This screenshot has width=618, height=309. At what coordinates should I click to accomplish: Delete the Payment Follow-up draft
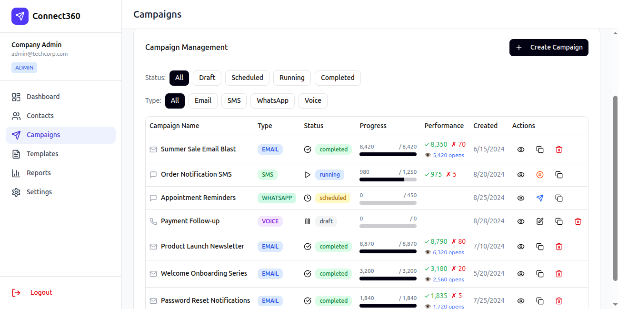[578, 221]
